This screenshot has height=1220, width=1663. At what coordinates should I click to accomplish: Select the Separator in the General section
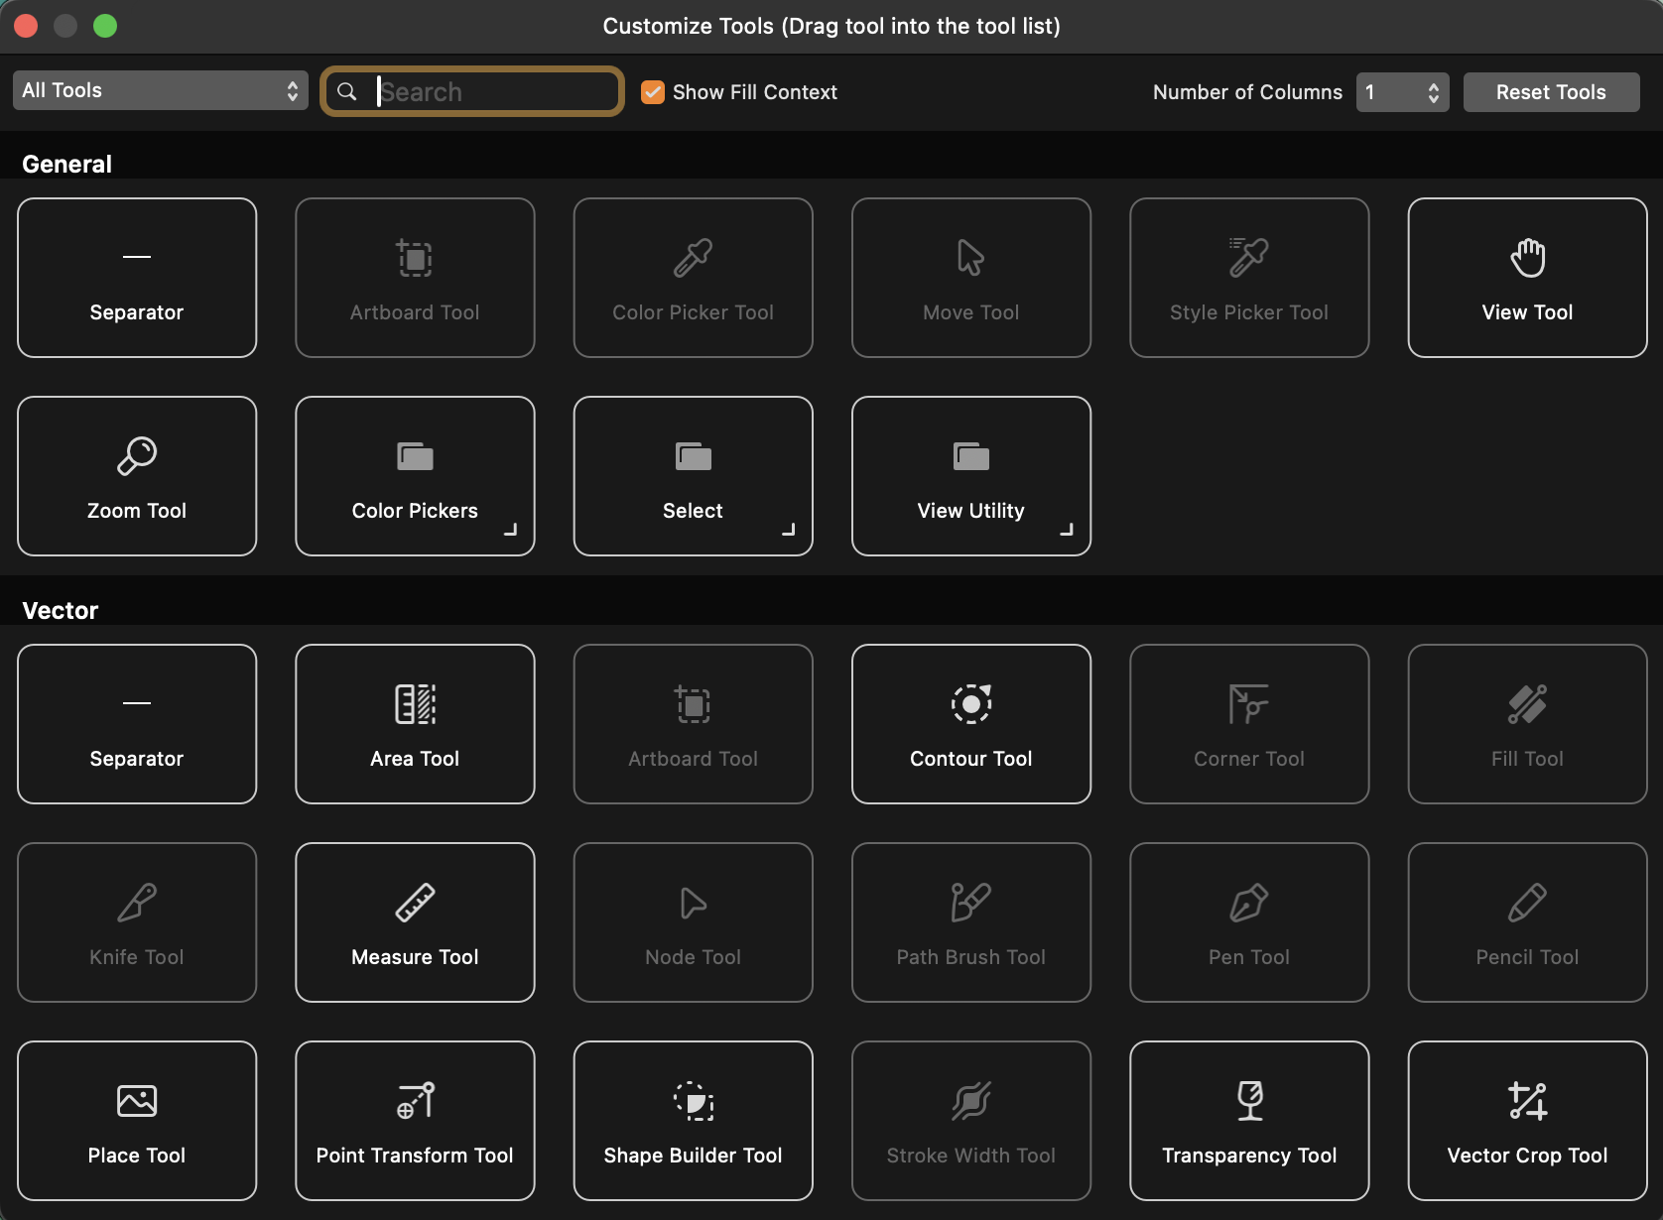pos(136,278)
